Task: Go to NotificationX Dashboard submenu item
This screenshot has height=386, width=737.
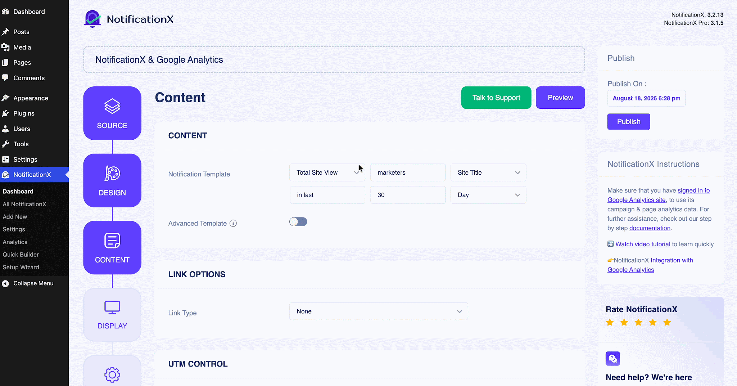Action: (x=18, y=192)
